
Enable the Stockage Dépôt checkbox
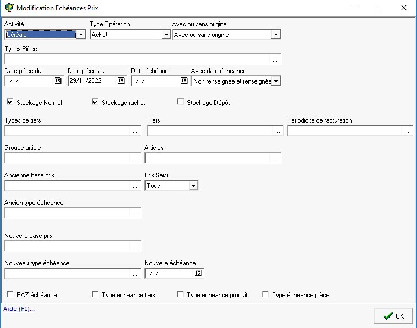point(180,102)
